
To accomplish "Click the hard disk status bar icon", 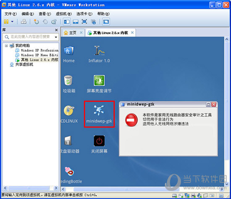I will (x=174, y=196).
